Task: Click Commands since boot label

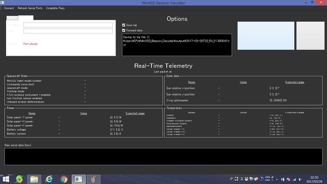Action: point(21,84)
